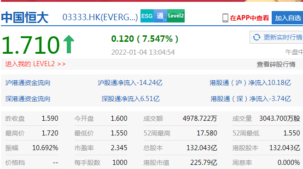Image resolution: width=303 pixels, height=169 pixels.
Task: Click the 52周最低 label
Action: pyautogui.click(x=246, y=133)
